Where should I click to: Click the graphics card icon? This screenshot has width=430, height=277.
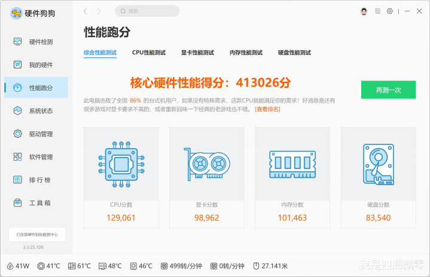click(x=207, y=164)
